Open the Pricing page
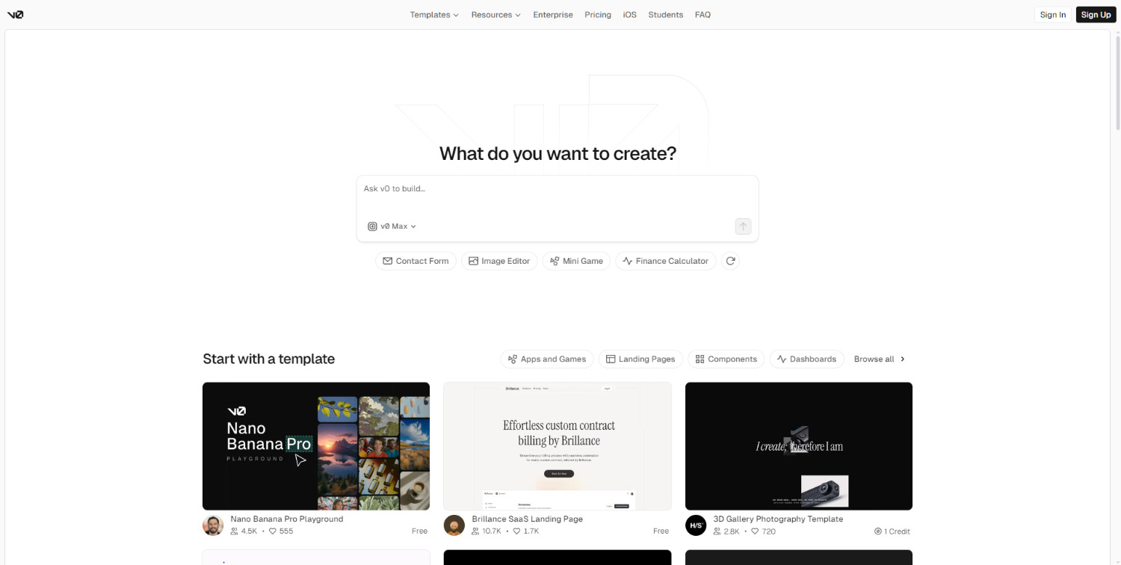This screenshot has height=565, width=1121. click(x=598, y=14)
